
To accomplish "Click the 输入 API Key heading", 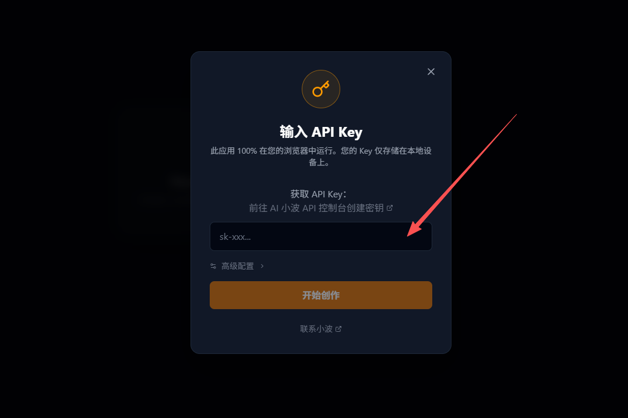I will (x=321, y=132).
